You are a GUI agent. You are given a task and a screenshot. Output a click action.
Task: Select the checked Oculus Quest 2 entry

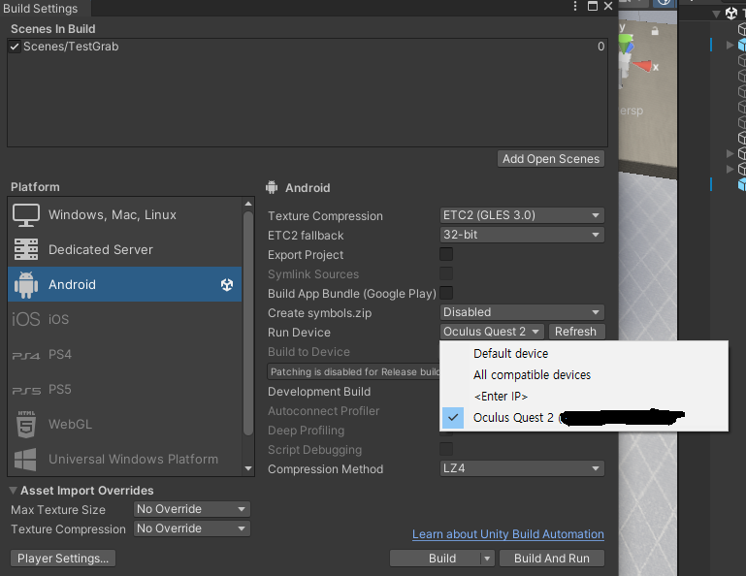pyautogui.click(x=584, y=418)
